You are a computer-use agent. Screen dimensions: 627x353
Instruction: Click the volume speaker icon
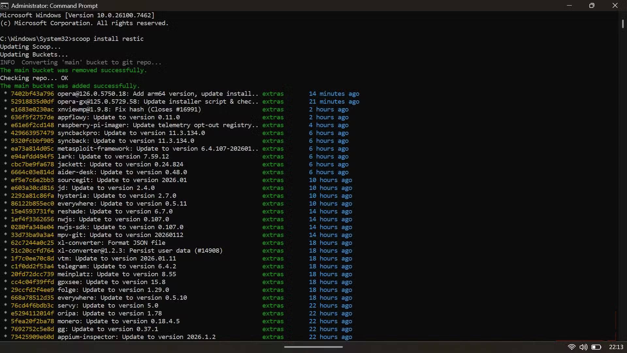(584, 347)
